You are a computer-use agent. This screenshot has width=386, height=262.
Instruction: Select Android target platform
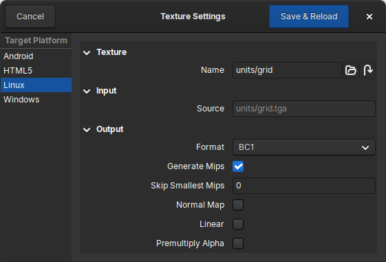coord(36,56)
